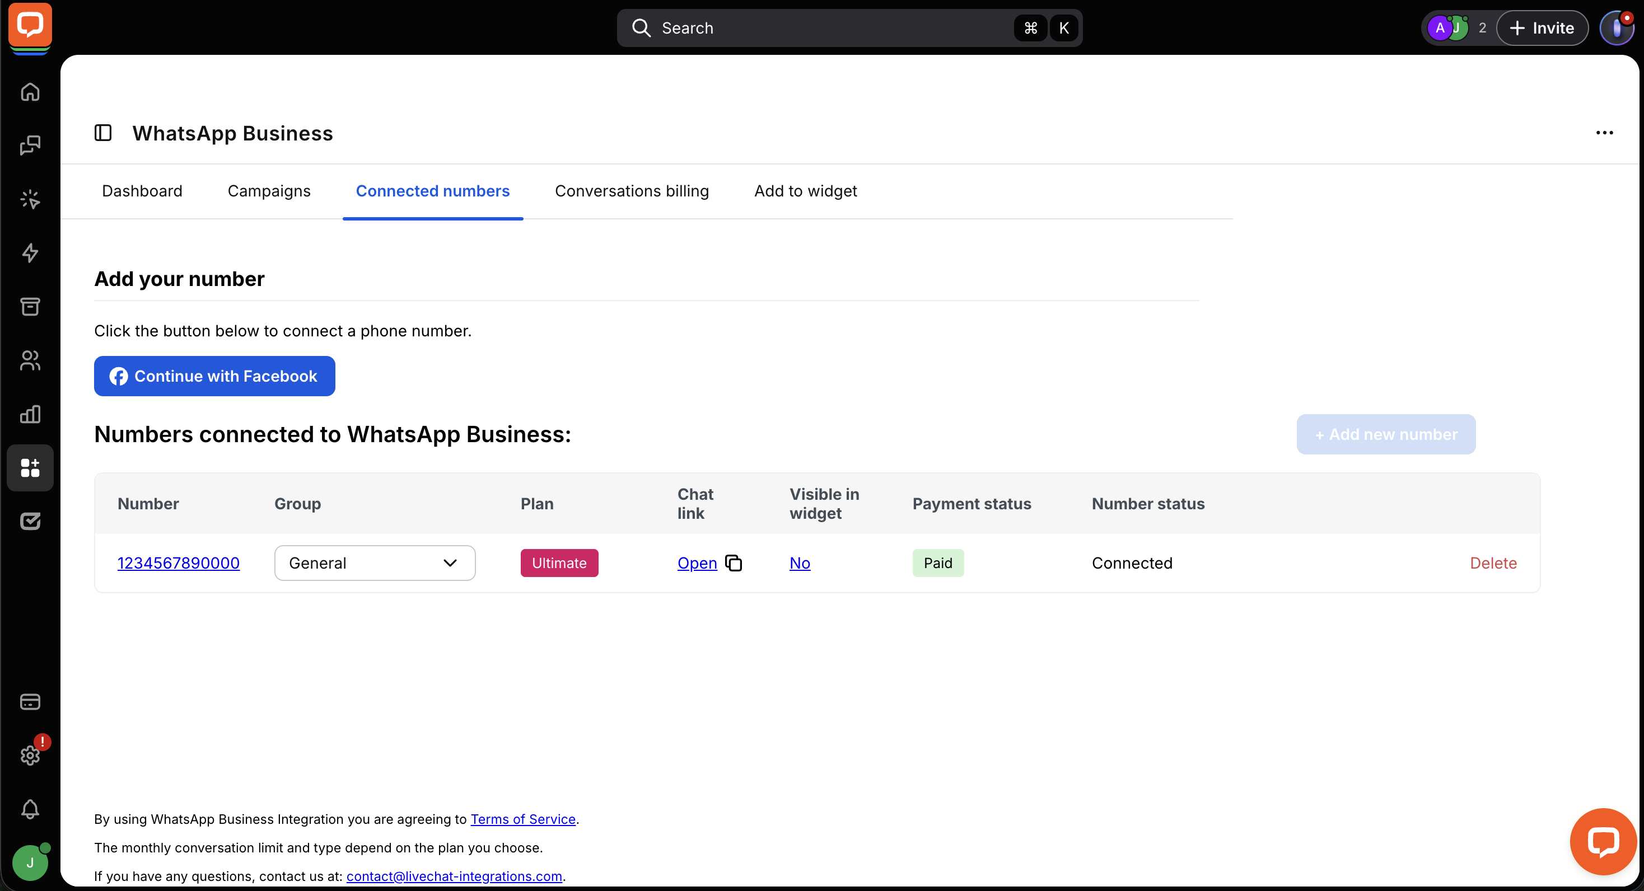1644x891 pixels.
Task: Click the top-right account avatar
Action: coord(1617,28)
